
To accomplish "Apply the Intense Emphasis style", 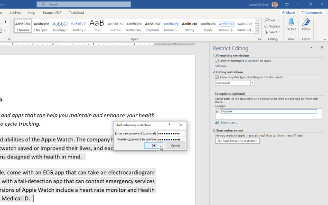I will [171, 26].
